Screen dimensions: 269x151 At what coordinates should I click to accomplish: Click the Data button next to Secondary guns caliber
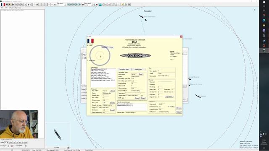click(x=140, y=74)
